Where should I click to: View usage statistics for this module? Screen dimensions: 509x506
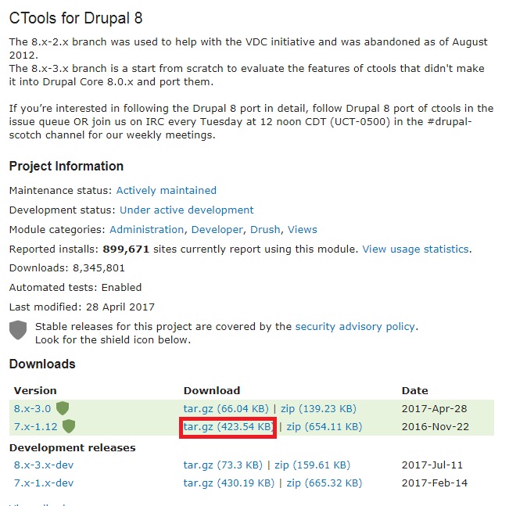point(415,249)
